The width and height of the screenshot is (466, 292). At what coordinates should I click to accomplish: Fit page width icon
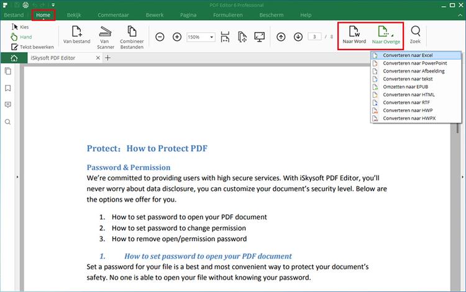226,37
